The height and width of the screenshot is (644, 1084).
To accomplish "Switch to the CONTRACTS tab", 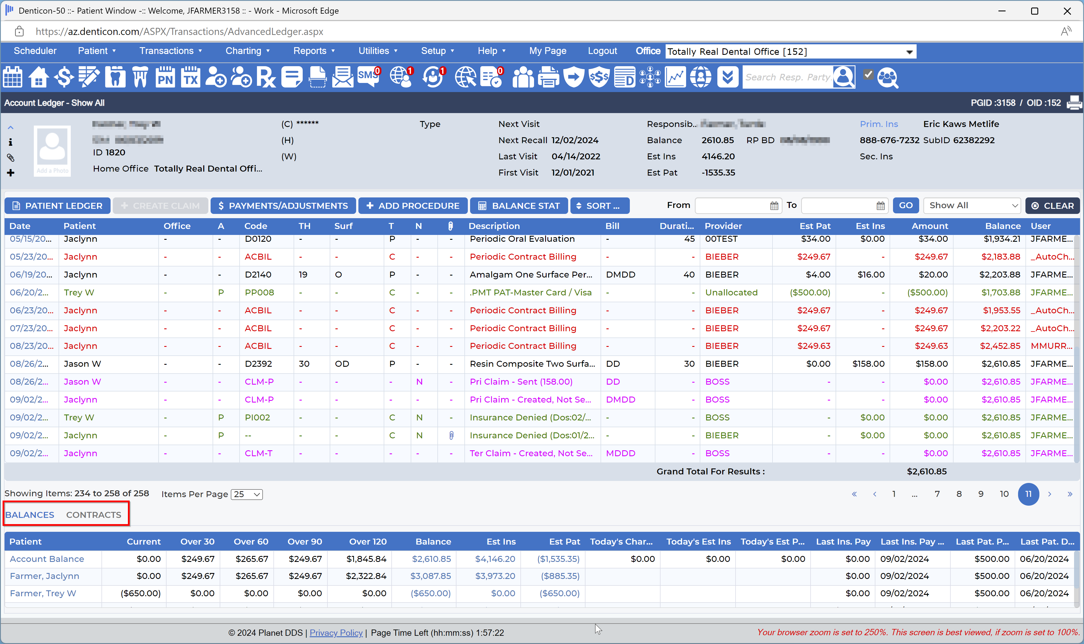I will tap(94, 515).
